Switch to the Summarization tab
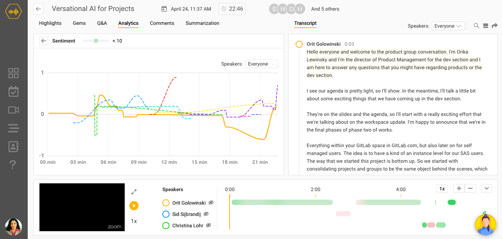502x239 pixels. pyautogui.click(x=203, y=23)
